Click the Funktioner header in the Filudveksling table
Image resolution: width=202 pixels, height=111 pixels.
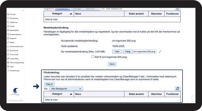pyautogui.click(x=172, y=94)
